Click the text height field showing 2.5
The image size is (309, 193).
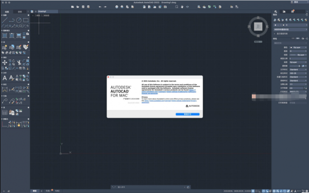[296, 88]
